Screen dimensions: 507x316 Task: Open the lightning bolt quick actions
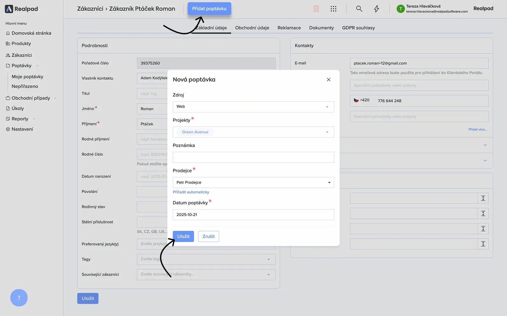pos(377,9)
